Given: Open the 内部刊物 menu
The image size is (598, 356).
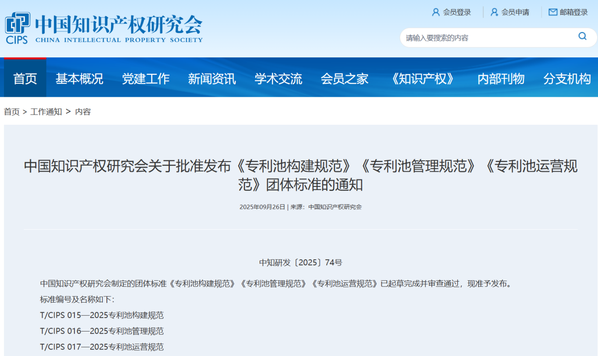Looking at the screenshot, I should pos(501,79).
